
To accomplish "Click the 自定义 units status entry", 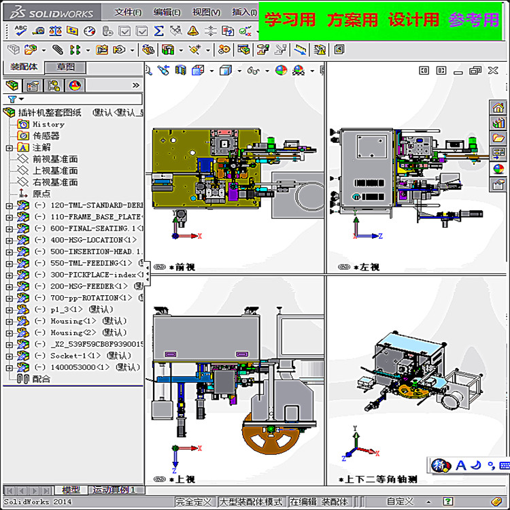I will [x=400, y=501].
